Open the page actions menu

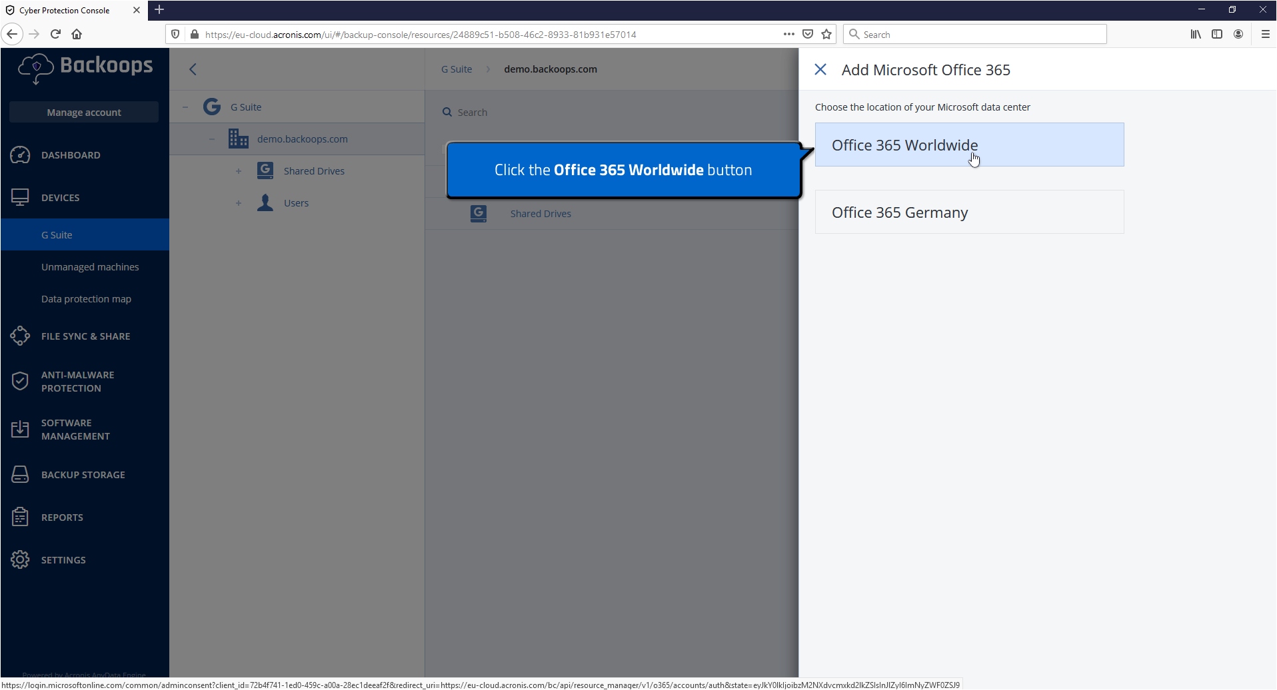coord(789,34)
